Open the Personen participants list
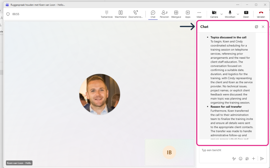 coord(164,14)
